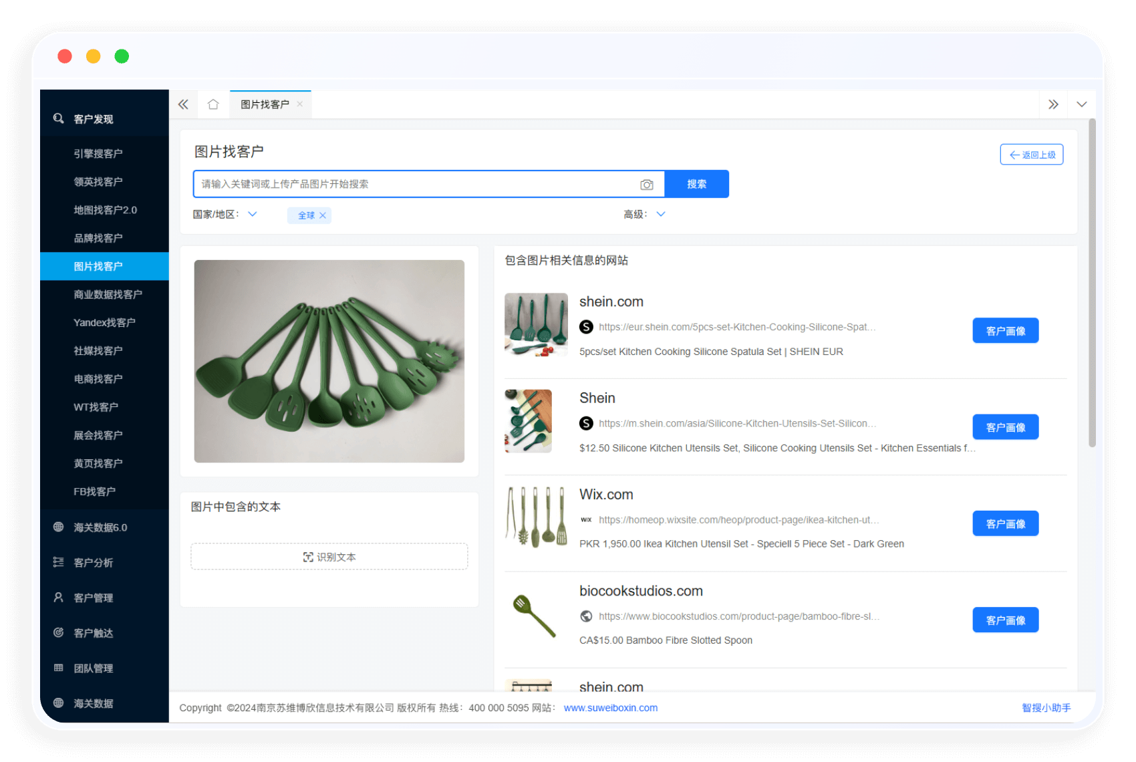This screenshot has height=762, width=1136.
Task: Open the tab list dropdown chevron
Action: click(x=1082, y=104)
